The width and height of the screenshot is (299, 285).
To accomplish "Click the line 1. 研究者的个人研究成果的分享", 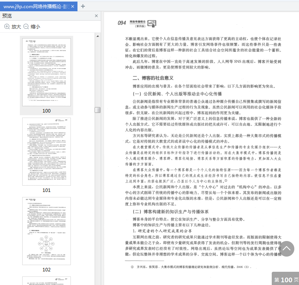I will 162,231.
